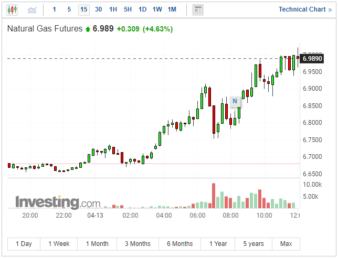
Task: Show the 1 Day range
Action: click(24, 244)
